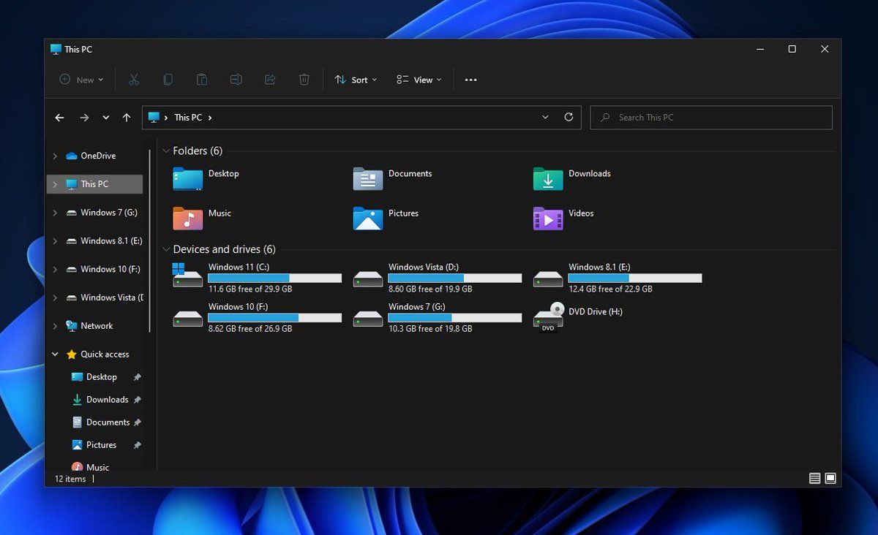Open the Sort dropdown menu
Image resolution: width=878 pixels, height=535 pixels.
click(356, 80)
